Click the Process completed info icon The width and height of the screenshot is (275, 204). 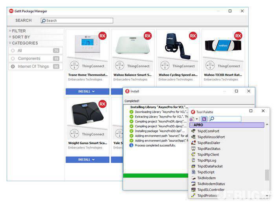point(131,145)
